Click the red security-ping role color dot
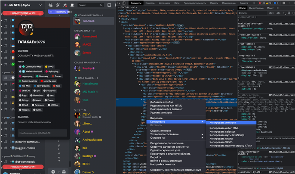The width and height of the screenshot is (295, 174). [x=42, y=81]
